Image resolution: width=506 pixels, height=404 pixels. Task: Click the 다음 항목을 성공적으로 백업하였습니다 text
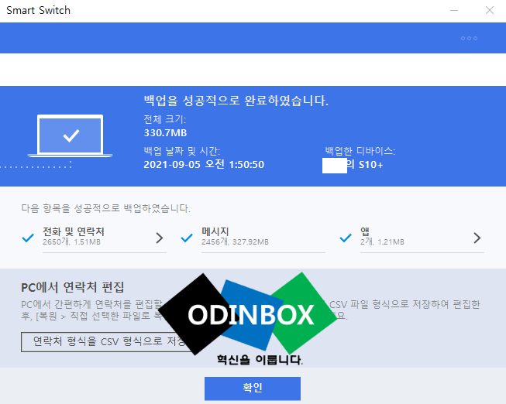[106, 208]
